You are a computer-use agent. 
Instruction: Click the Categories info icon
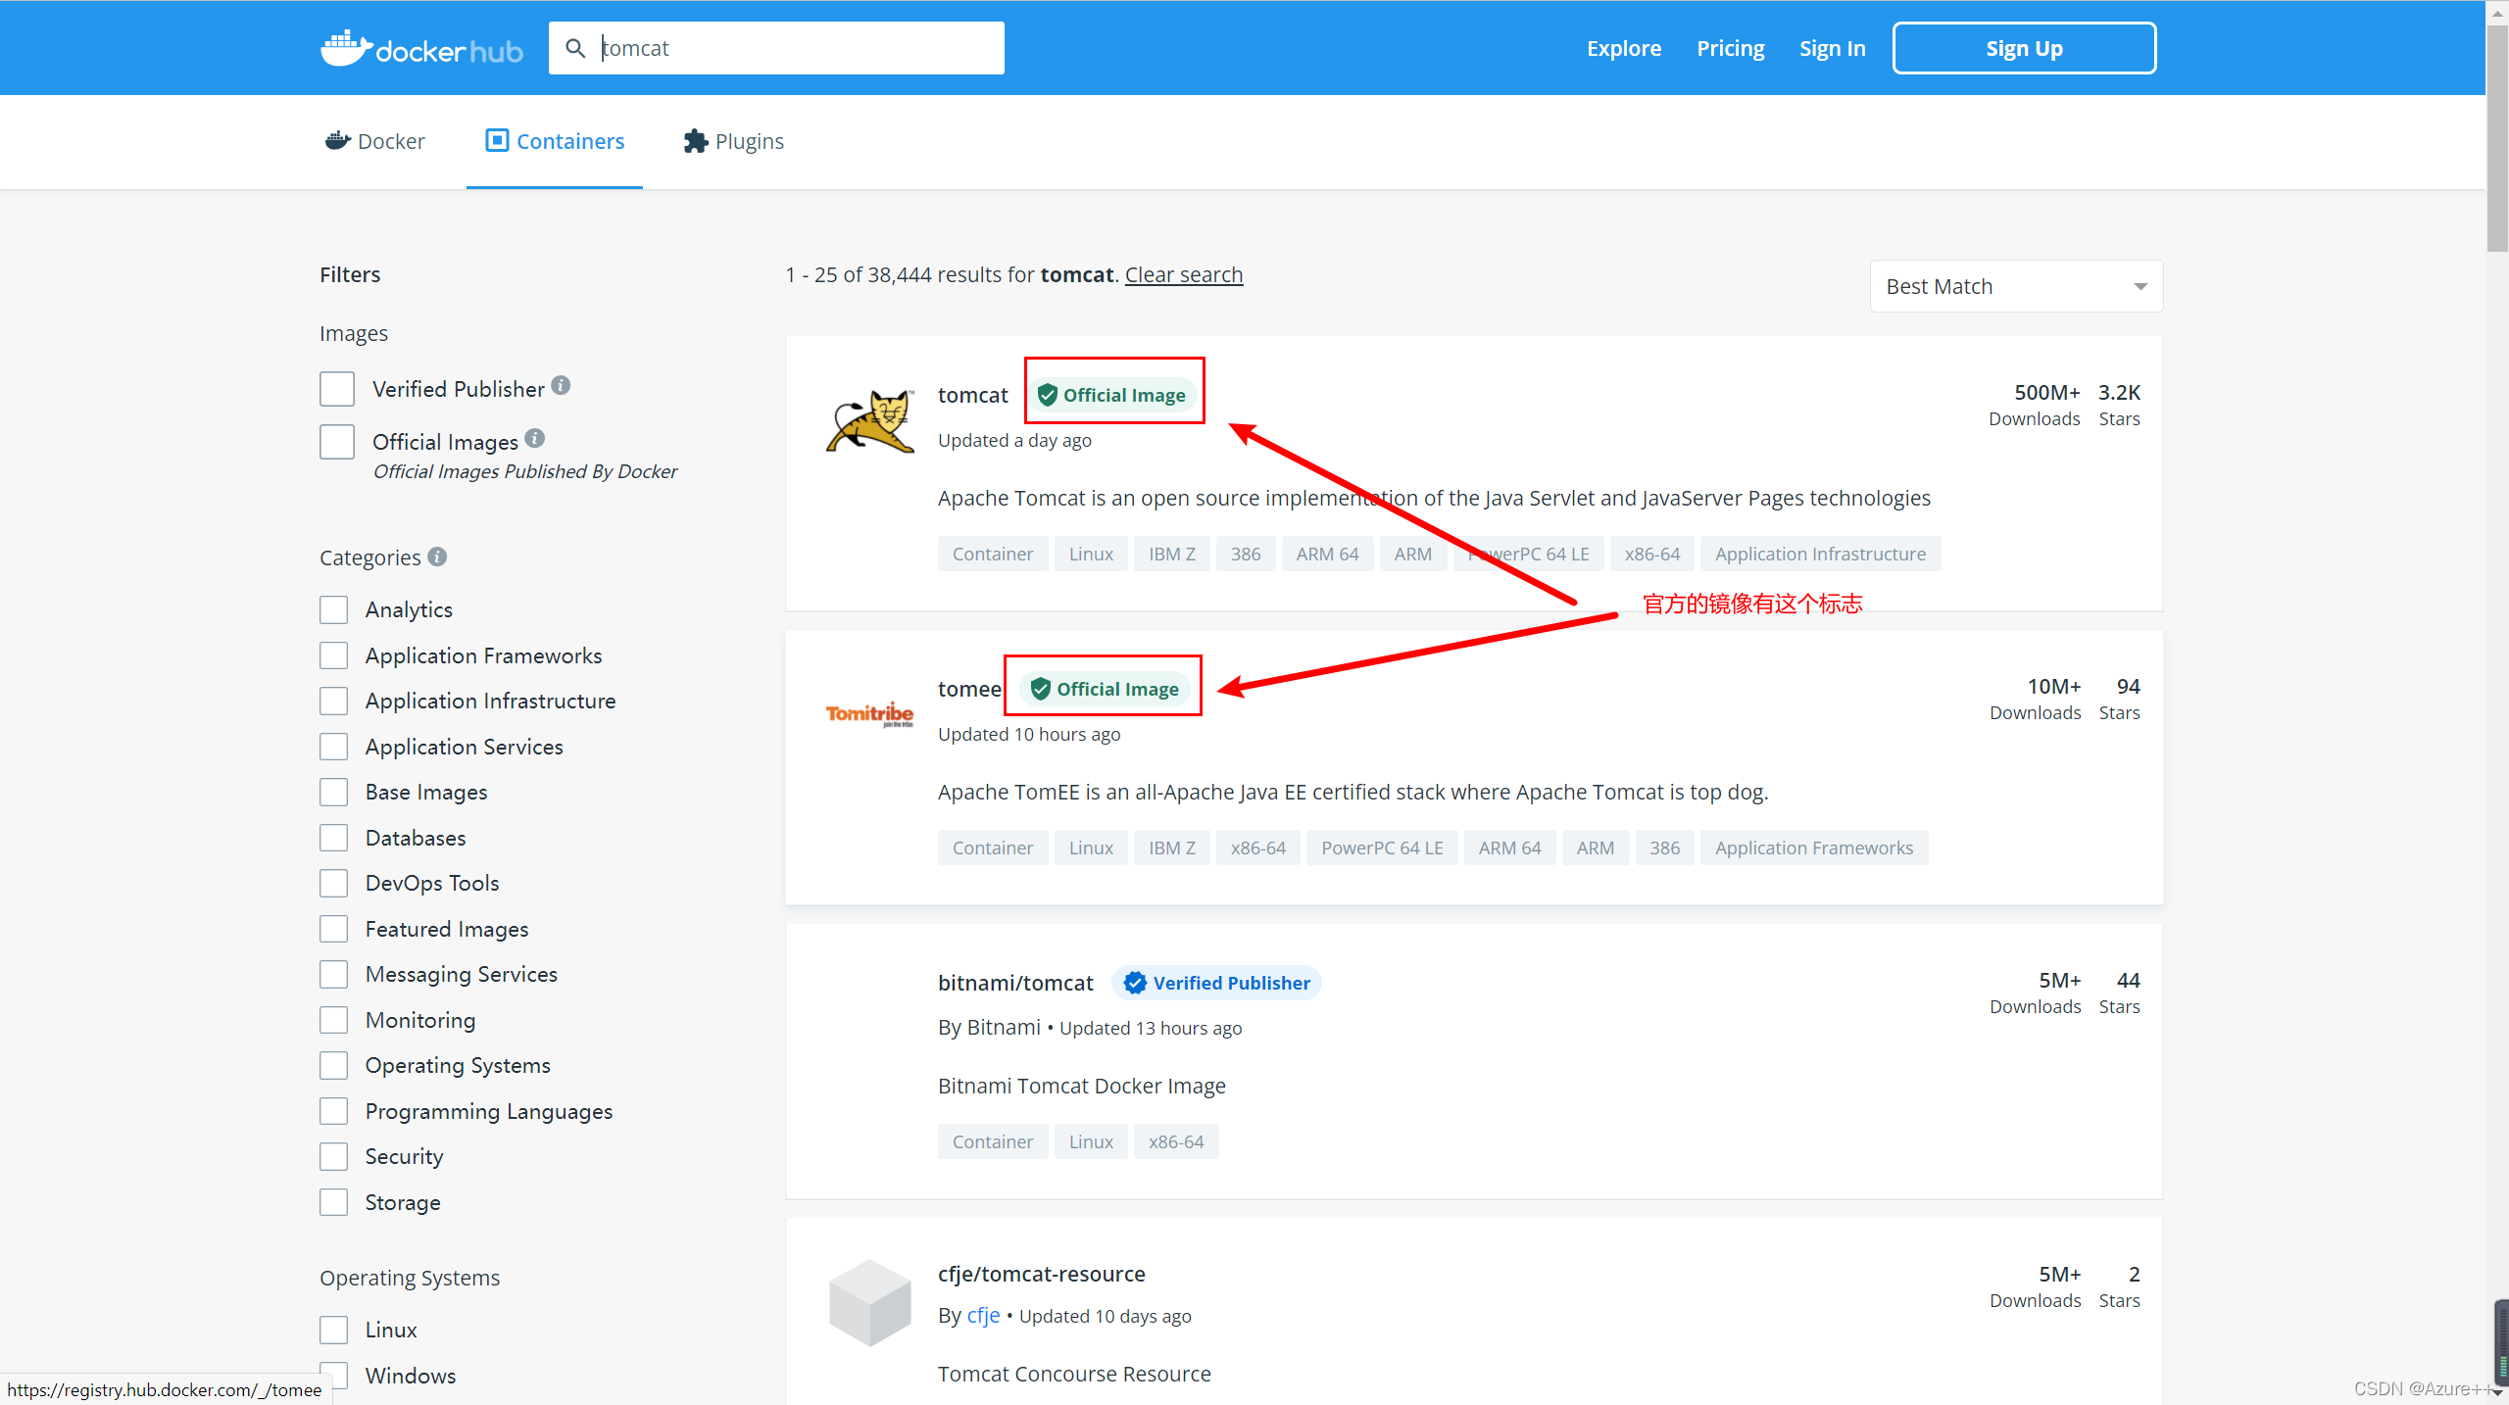[437, 557]
